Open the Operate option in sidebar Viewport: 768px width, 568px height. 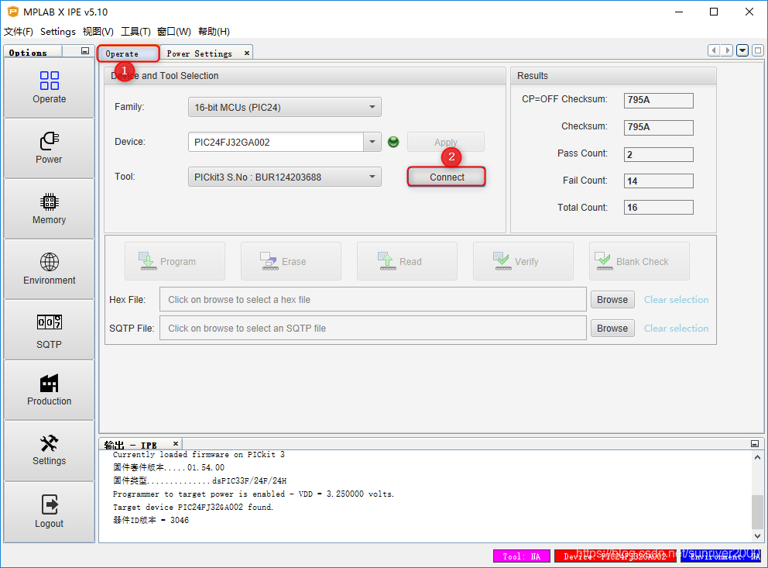coord(49,88)
